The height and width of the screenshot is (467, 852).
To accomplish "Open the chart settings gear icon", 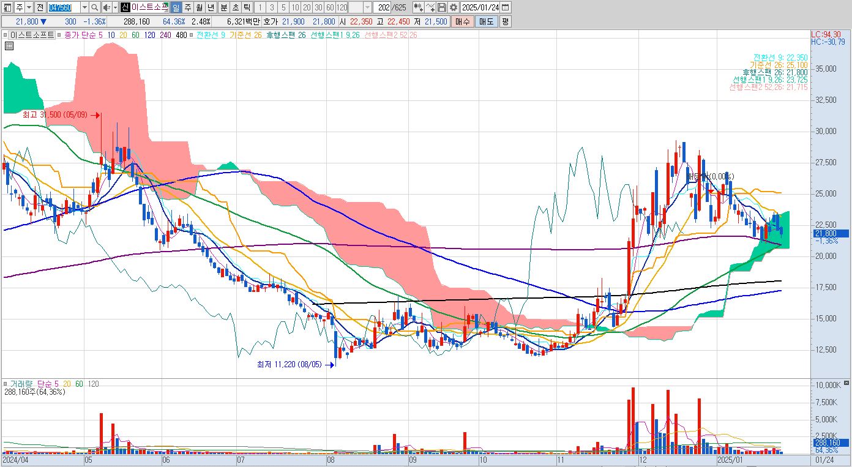I will [454, 7].
